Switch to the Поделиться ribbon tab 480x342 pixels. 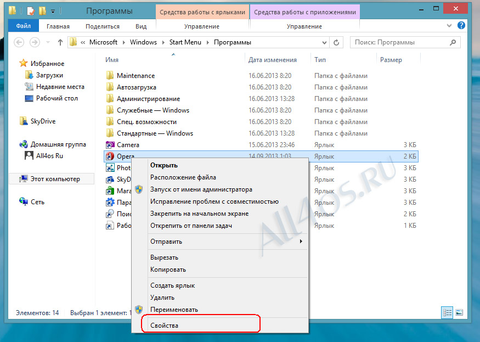pyautogui.click(x=103, y=26)
